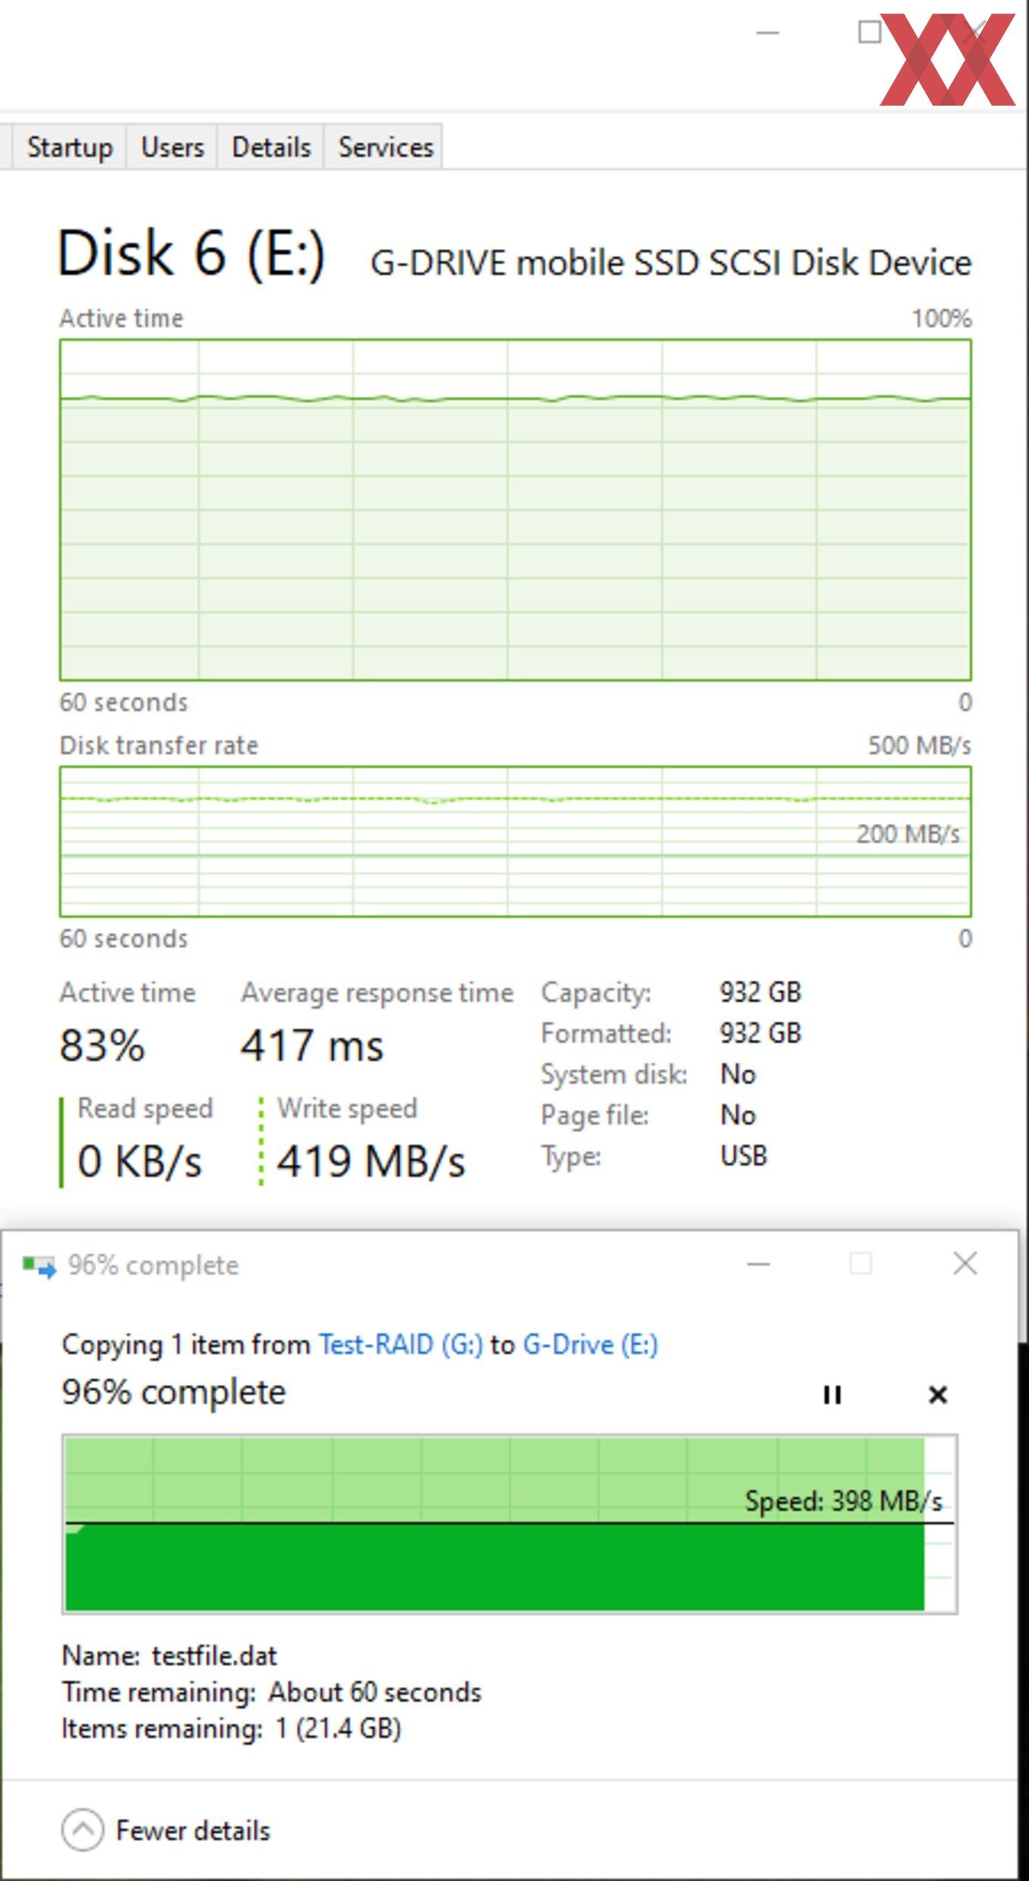
Task: Click the Active time graph
Action: [x=515, y=510]
